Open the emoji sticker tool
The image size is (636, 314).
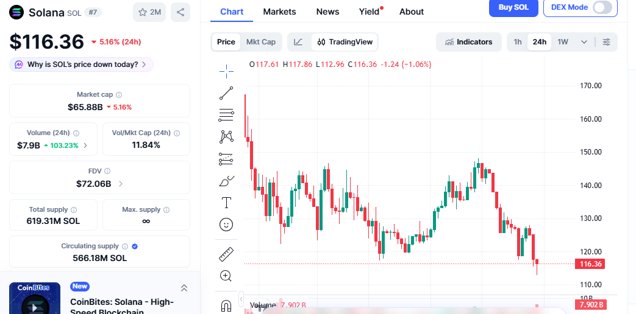(226, 225)
